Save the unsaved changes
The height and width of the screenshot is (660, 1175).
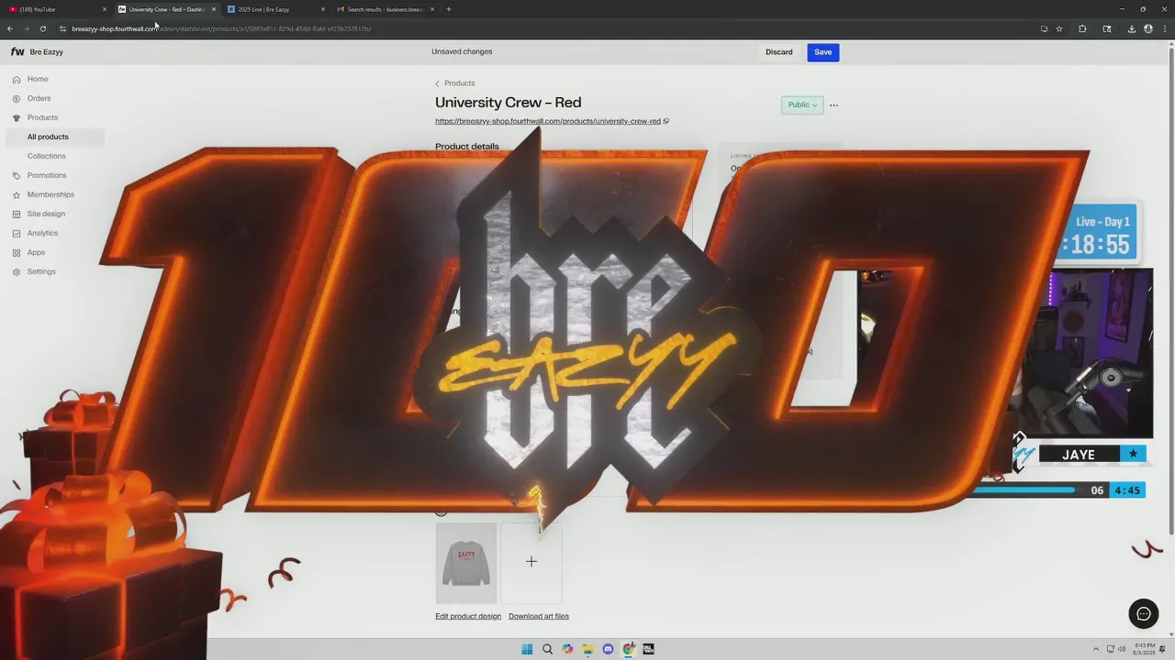pos(822,52)
